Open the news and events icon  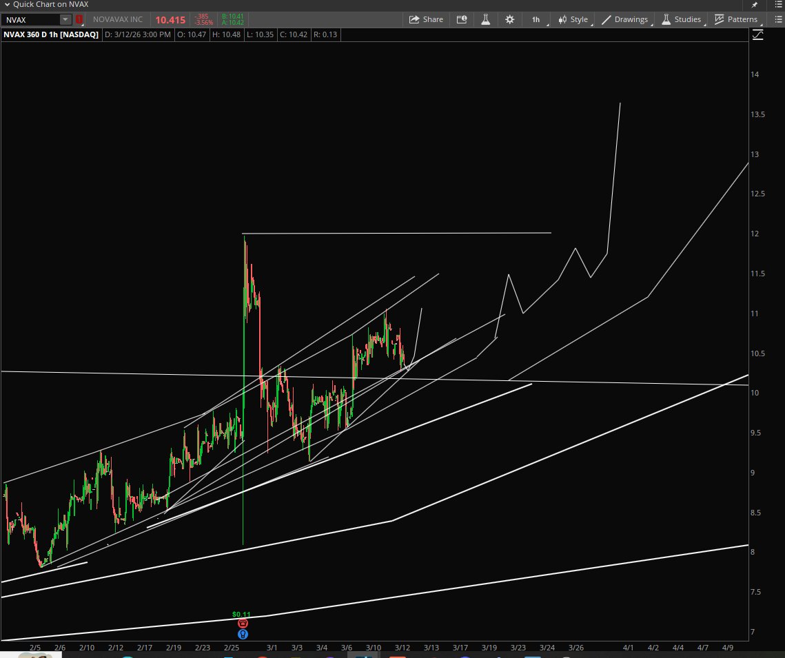[462, 19]
